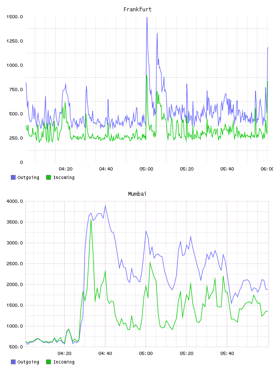The height and width of the screenshot is (369, 275).
Task: Click the Mumbai Incoming peak near 3500
Action: pos(91,220)
